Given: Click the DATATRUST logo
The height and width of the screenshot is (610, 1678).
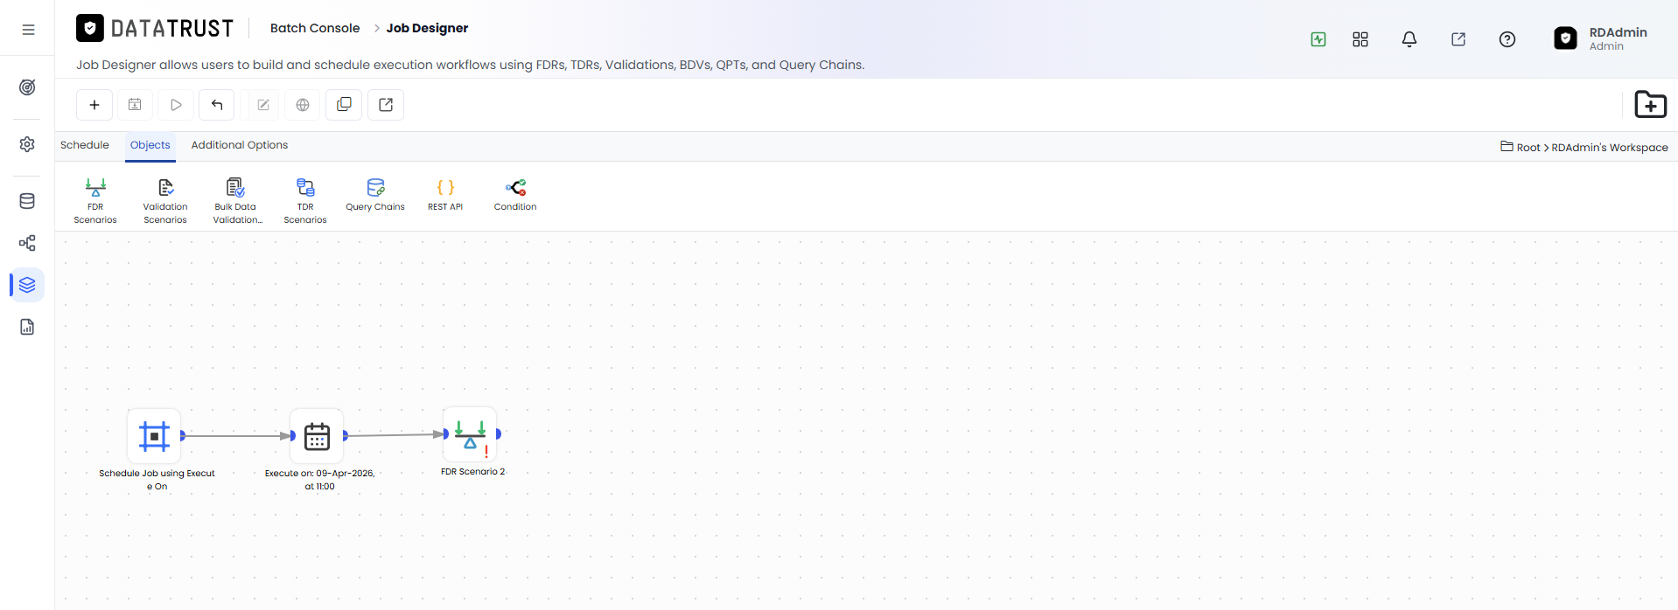Looking at the screenshot, I should [x=155, y=29].
